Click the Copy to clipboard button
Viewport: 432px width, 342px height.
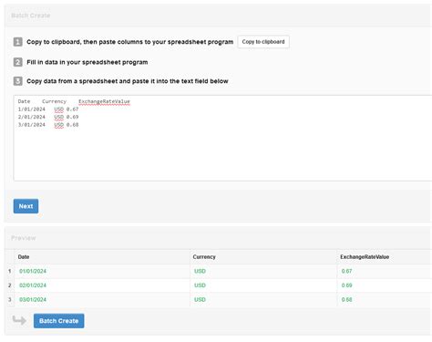(263, 42)
